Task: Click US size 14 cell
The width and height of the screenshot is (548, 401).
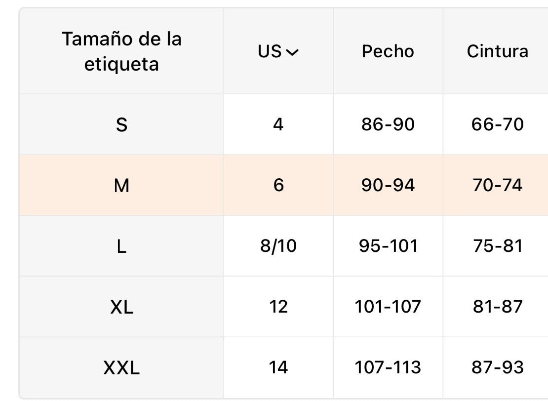Action: tap(278, 367)
